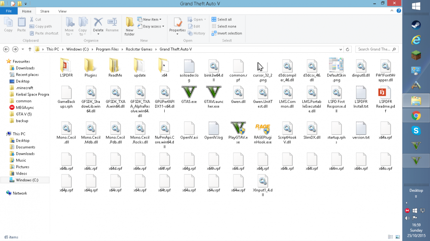Click the Delete ribbon button
Screen dimensions: 430x241
(x=98, y=26)
